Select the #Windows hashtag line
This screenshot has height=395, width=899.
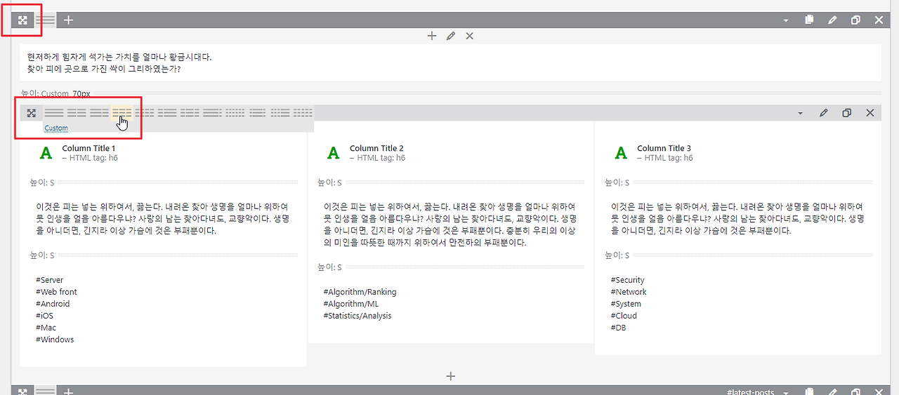click(55, 340)
